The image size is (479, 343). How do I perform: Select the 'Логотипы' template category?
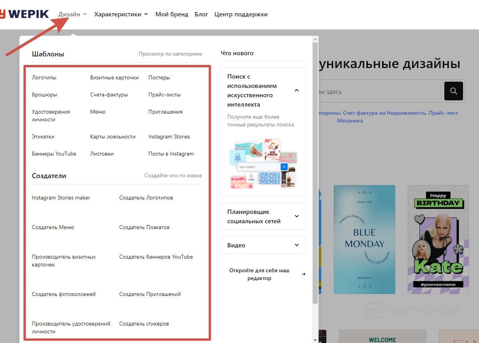point(44,77)
